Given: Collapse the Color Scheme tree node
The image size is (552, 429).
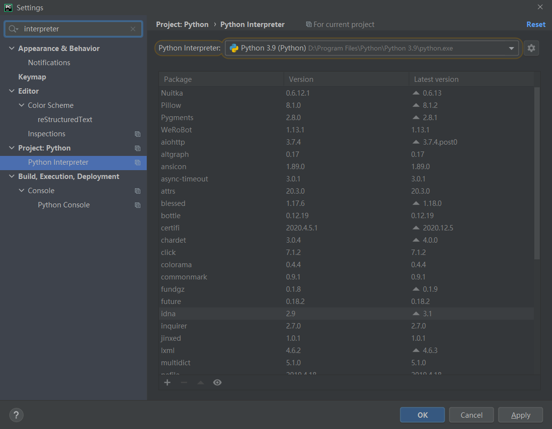Looking at the screenshot, I should (22, 105).
